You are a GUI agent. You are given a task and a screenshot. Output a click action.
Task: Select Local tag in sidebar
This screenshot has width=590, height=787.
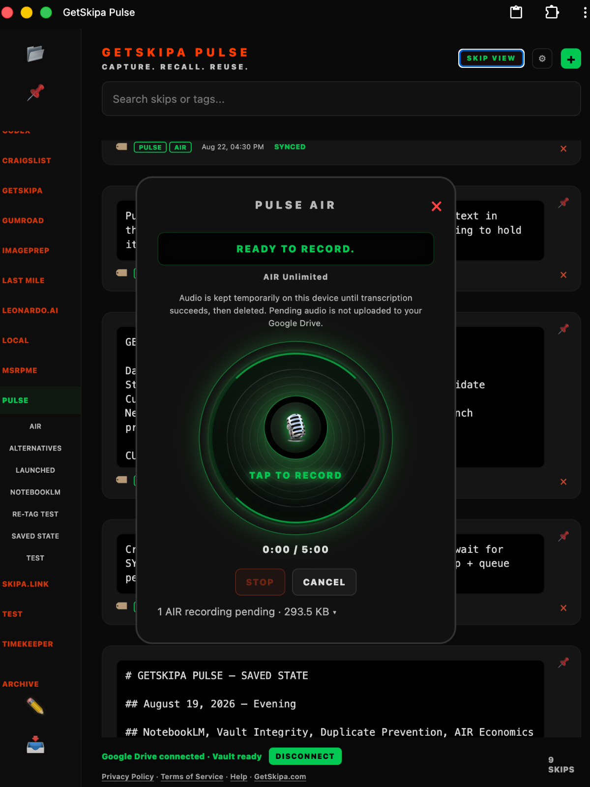point(15,340)
